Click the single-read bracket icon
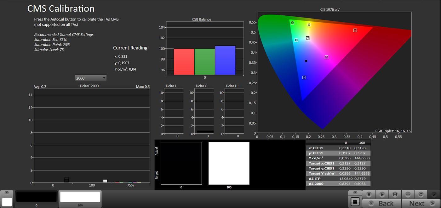 tap(395, 195)
